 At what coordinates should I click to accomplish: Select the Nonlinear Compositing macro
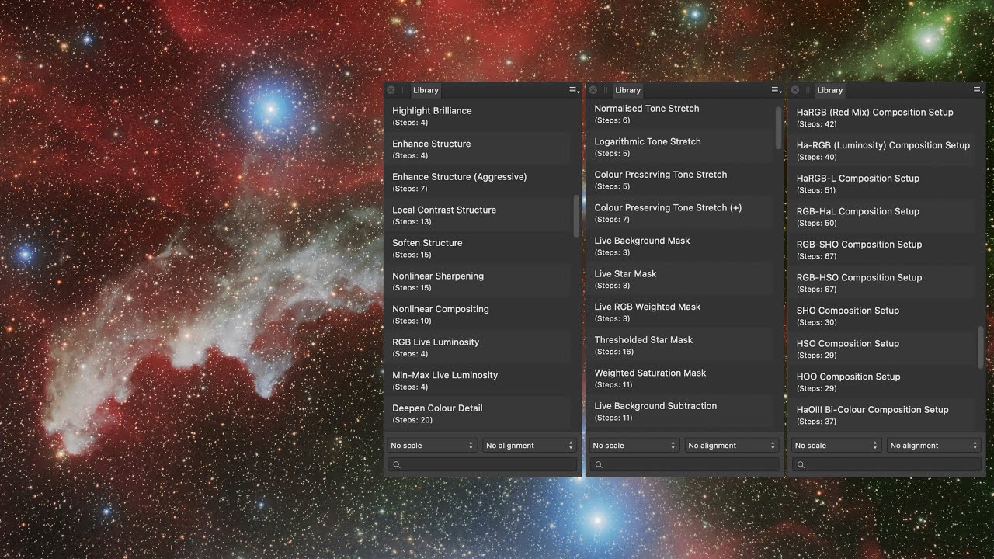(x=478, y=314)
